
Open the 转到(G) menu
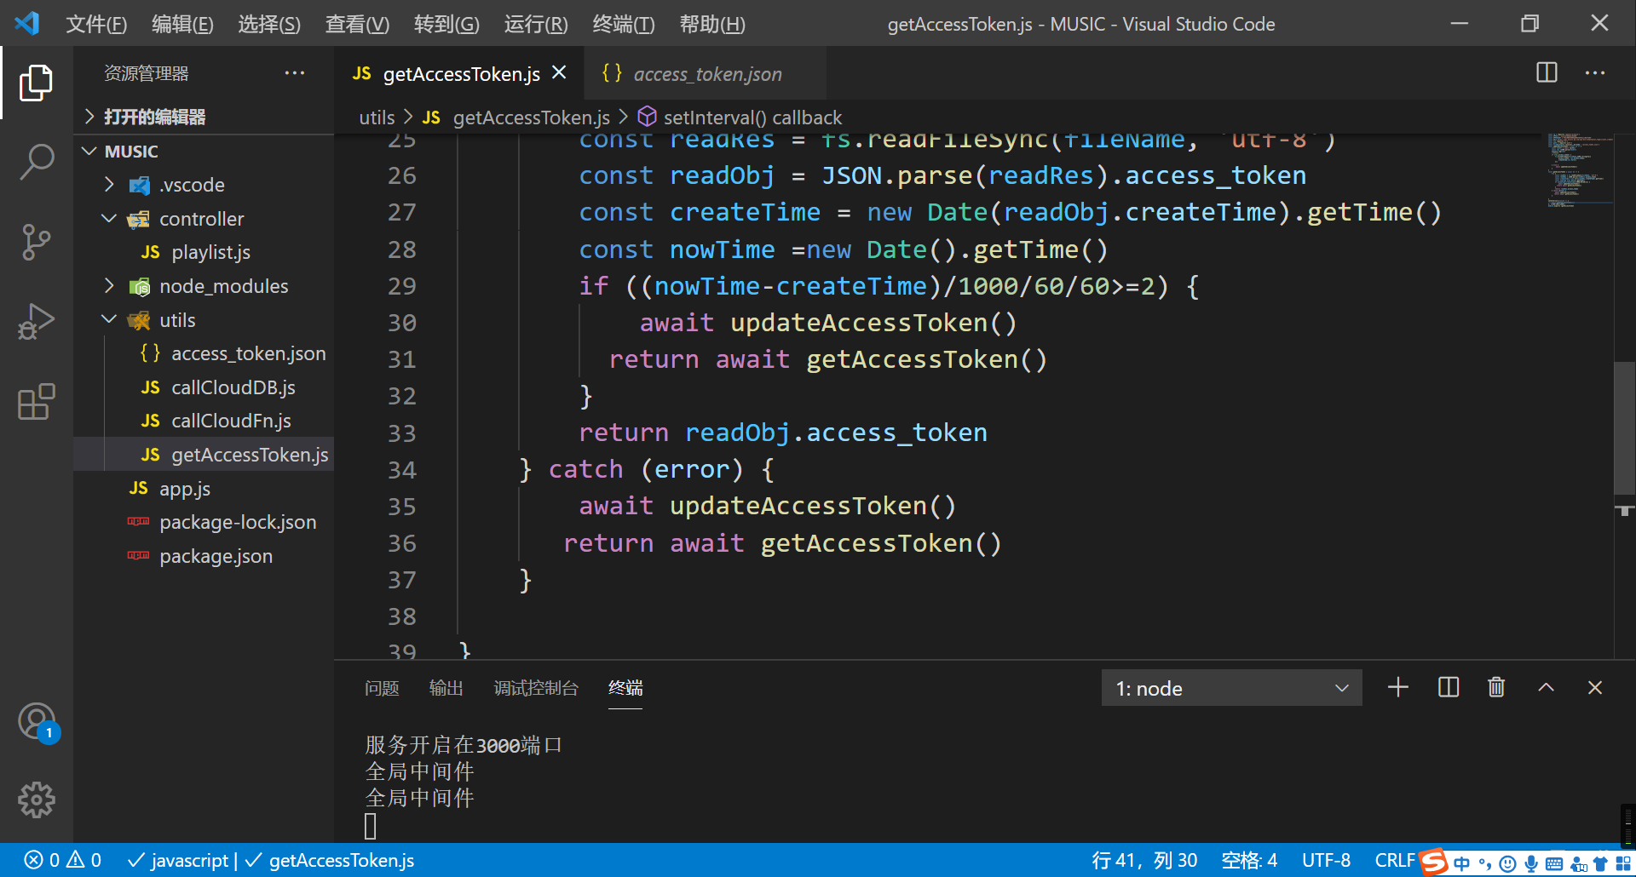tap(446, 24)
